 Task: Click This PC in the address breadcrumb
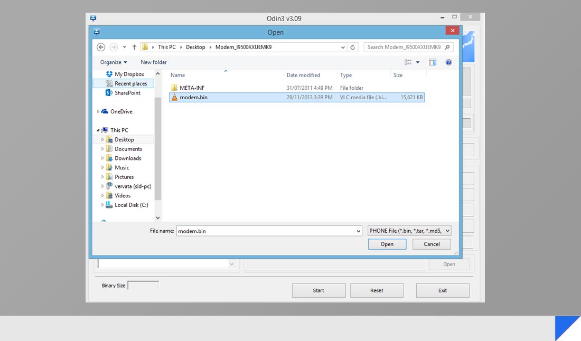pyautogui.click(x=167, y=47)
